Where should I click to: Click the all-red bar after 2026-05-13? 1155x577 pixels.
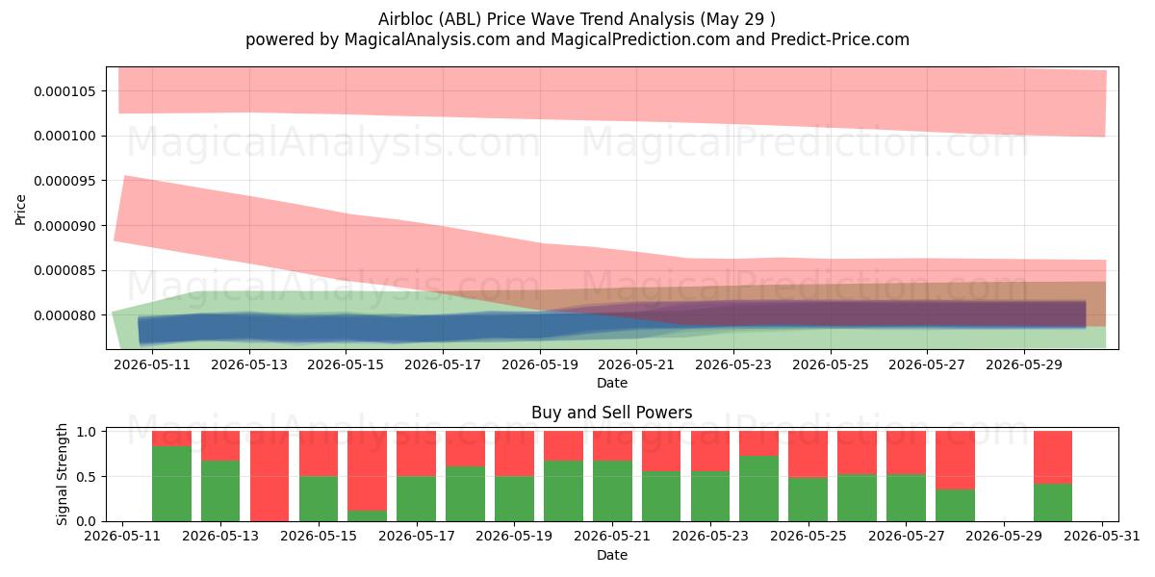coord(269,476)
